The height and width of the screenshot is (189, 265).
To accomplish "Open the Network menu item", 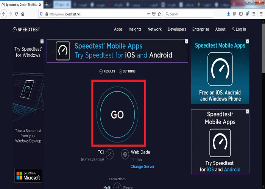I will point(154,29).
